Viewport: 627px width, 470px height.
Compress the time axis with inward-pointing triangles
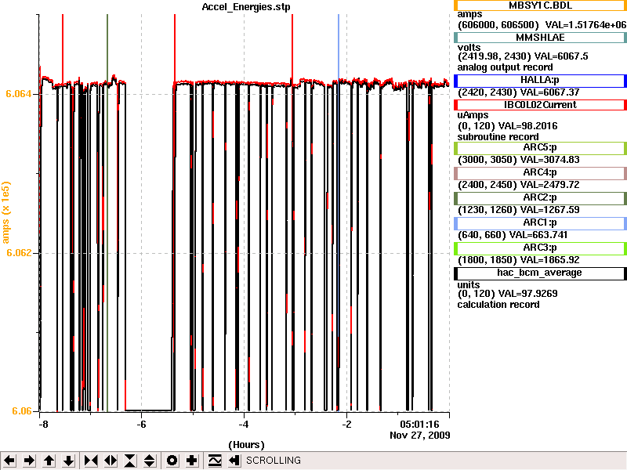click(91, 461)
